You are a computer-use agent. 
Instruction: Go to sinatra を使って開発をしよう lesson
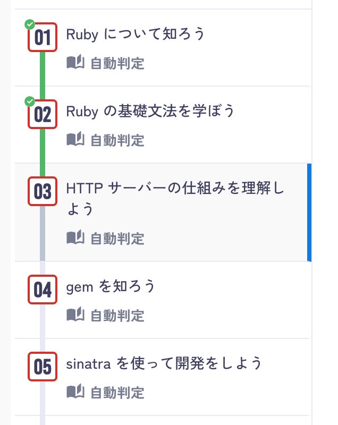(164, 363)
